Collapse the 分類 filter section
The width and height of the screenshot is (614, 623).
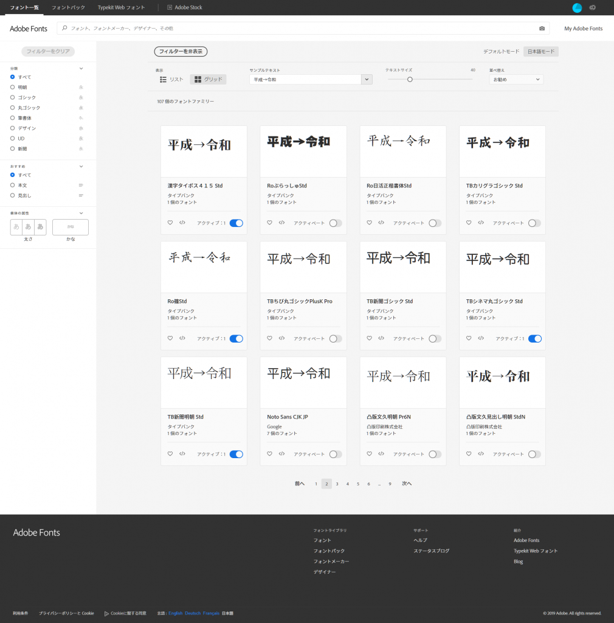[81, 68]
